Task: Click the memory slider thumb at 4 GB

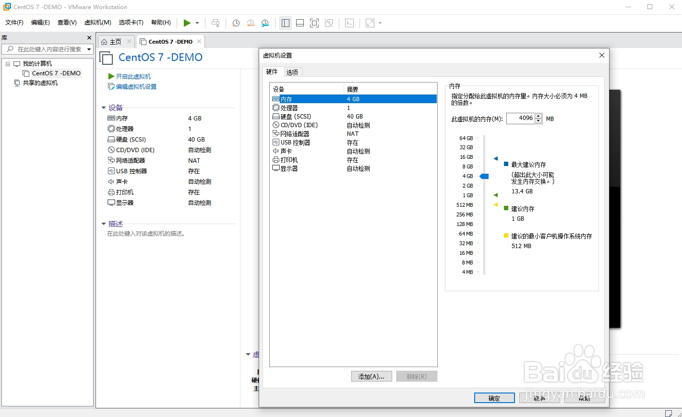Action: click(484, 176)
